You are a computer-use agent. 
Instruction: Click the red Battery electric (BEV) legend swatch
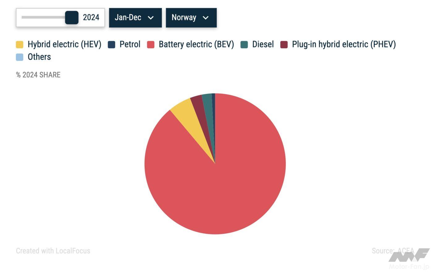(151, 44)
